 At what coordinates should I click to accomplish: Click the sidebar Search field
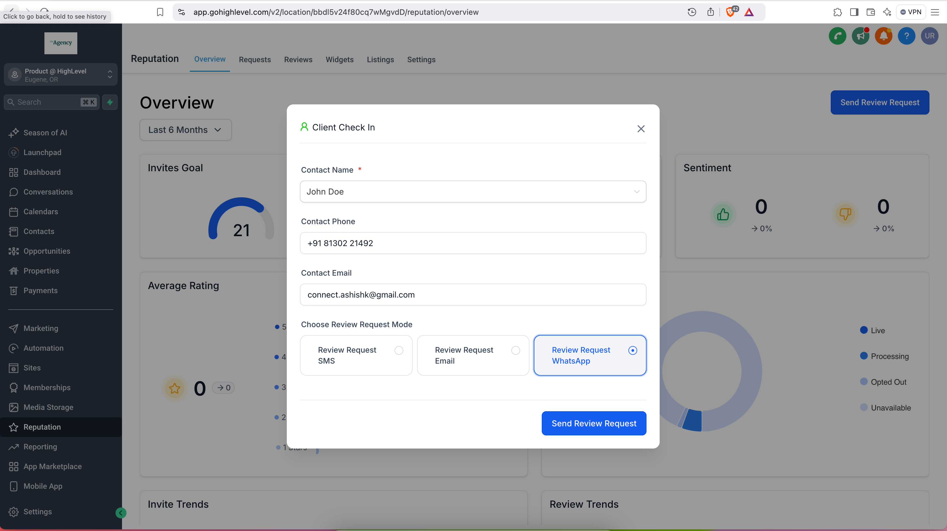pyautogui.click(x=52, y=102)
